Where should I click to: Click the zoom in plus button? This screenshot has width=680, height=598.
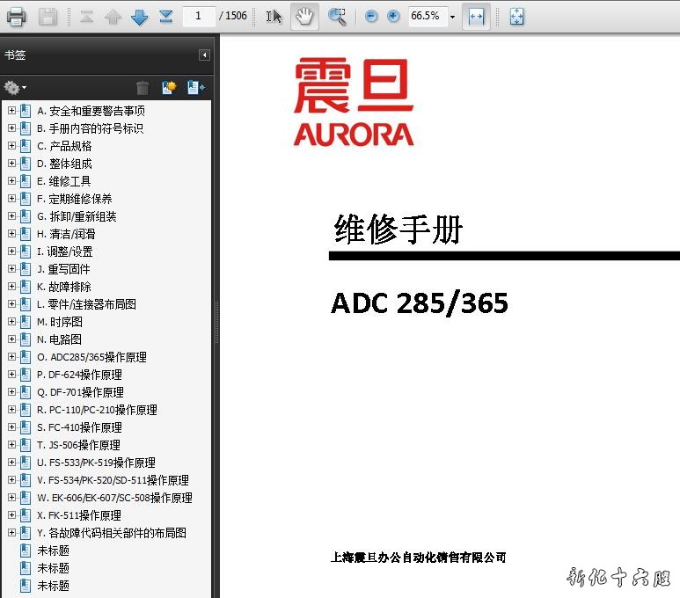coord(393,17)
